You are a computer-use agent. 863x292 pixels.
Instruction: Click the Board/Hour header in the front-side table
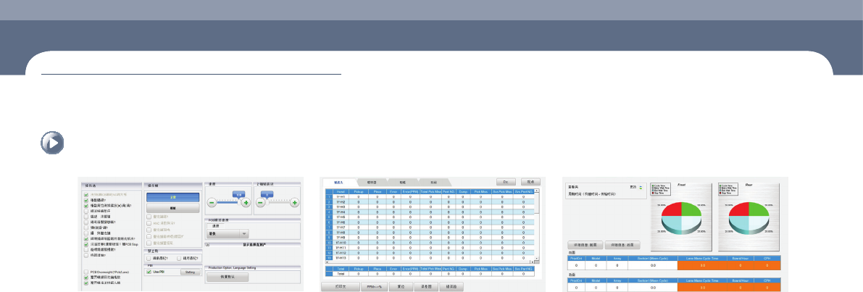741,259
